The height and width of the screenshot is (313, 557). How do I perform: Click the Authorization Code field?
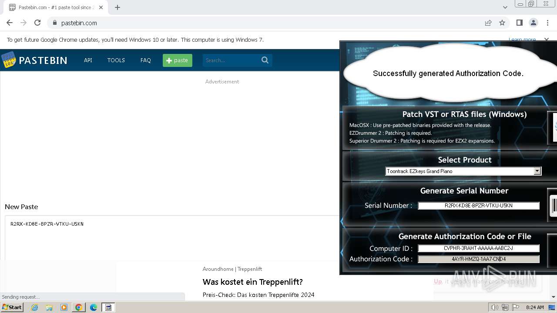[479, 259]
